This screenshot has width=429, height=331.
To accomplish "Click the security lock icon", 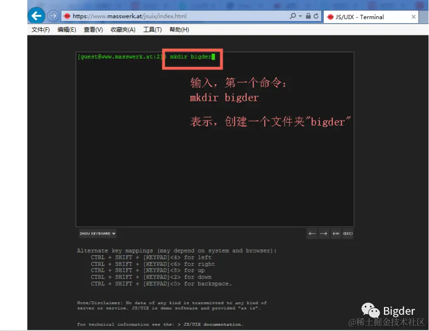I will [x=308, y=16].
